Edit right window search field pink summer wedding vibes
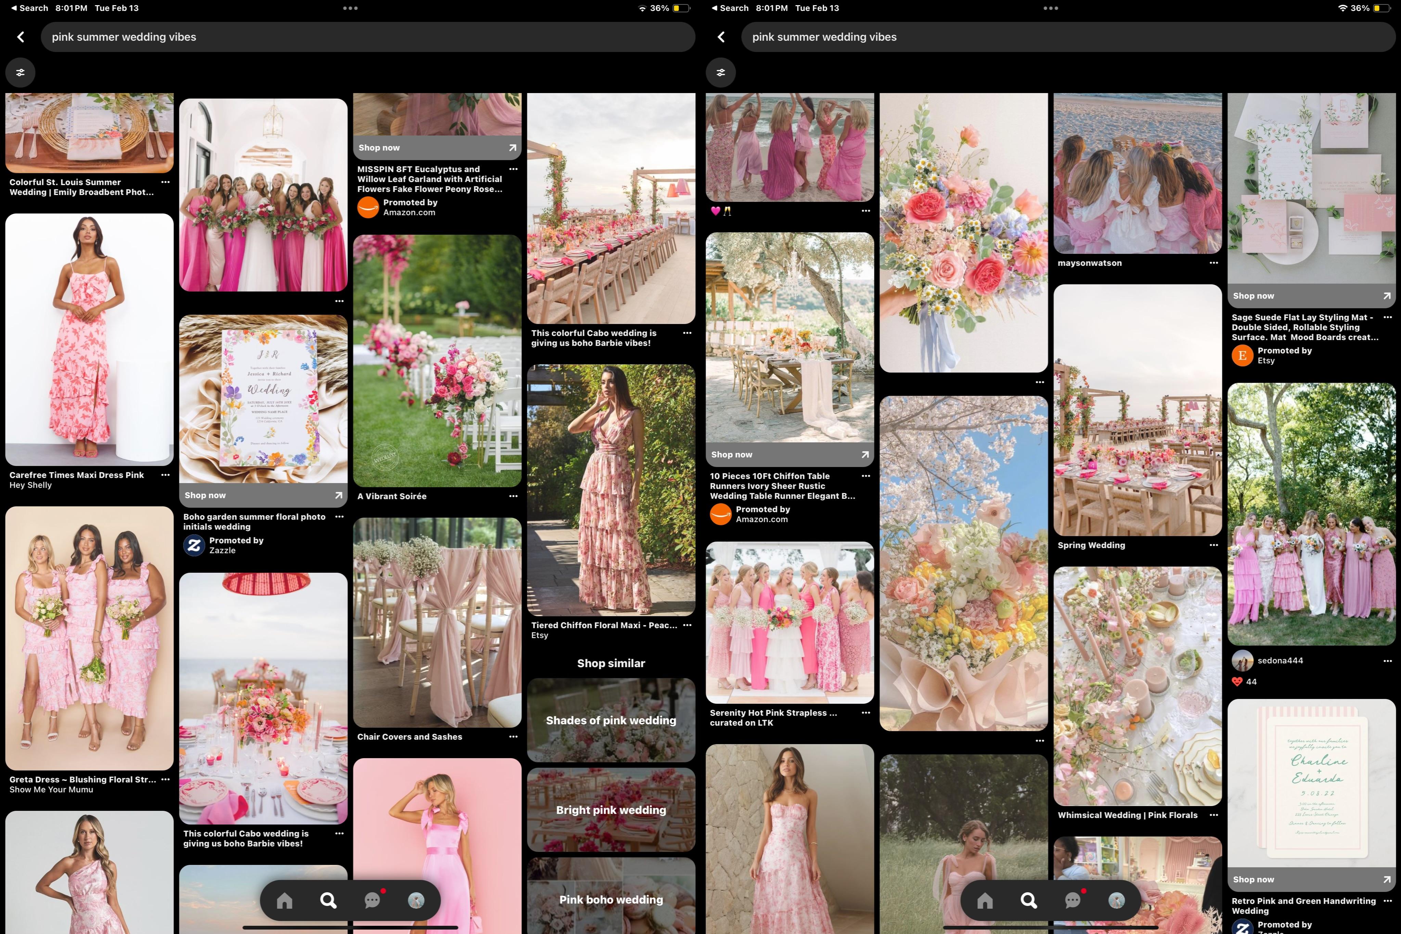The width and height of the screenshot is (1401, 934). [x=1068, y=37]
